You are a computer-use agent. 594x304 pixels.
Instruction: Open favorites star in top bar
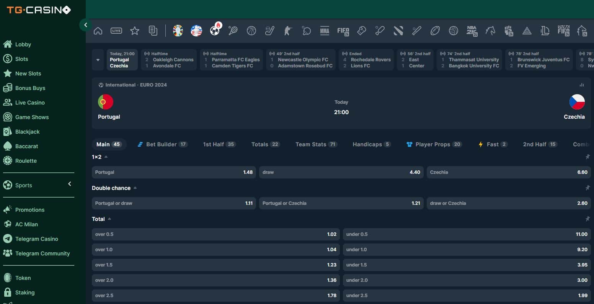[x=135, y=31]
